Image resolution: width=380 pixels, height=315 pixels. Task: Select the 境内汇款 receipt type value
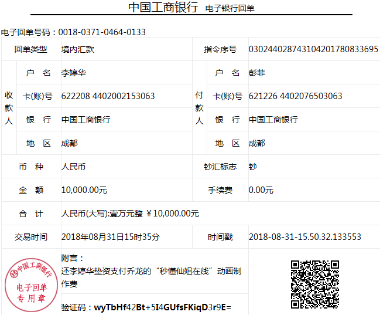click(78, 49)
